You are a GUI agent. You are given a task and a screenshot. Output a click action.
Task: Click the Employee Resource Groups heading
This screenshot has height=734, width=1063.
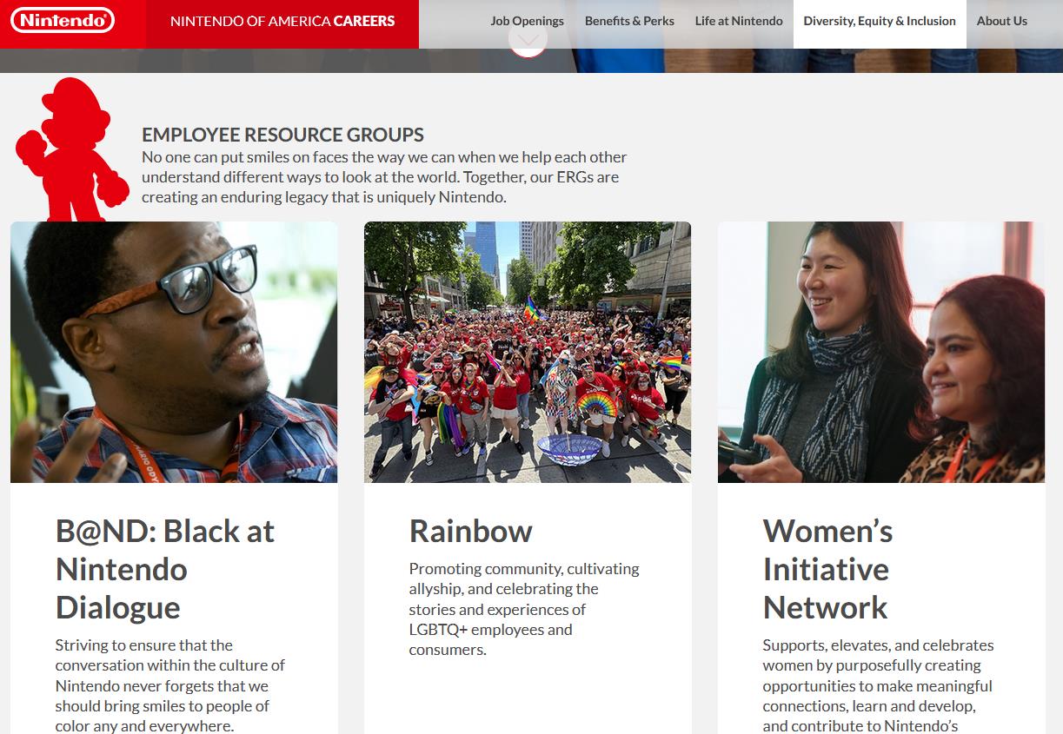282,135
